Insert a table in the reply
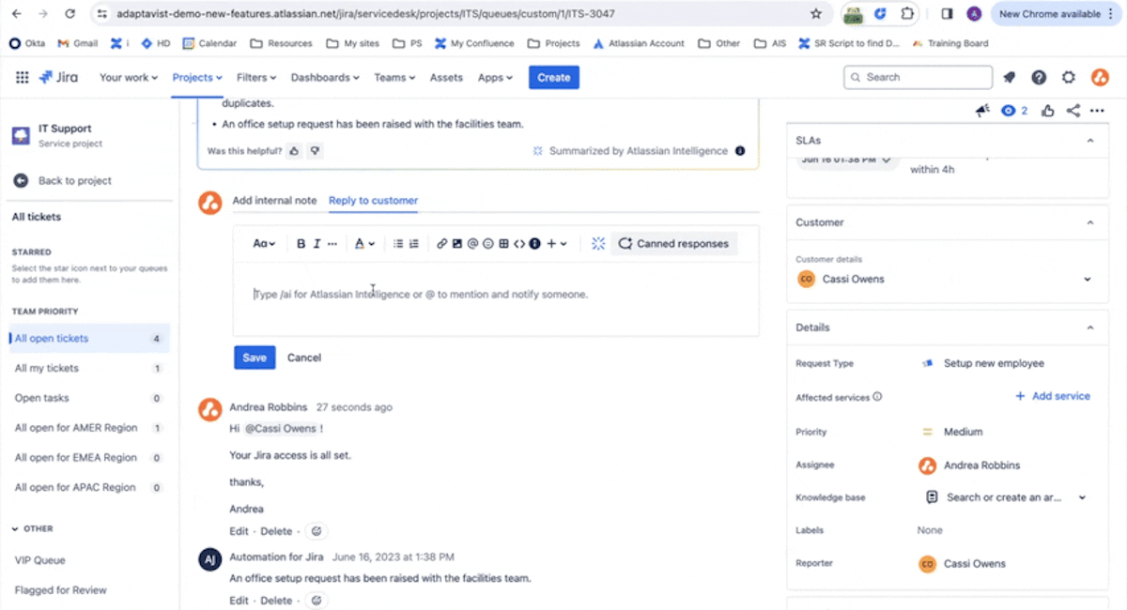 point(503,244)
